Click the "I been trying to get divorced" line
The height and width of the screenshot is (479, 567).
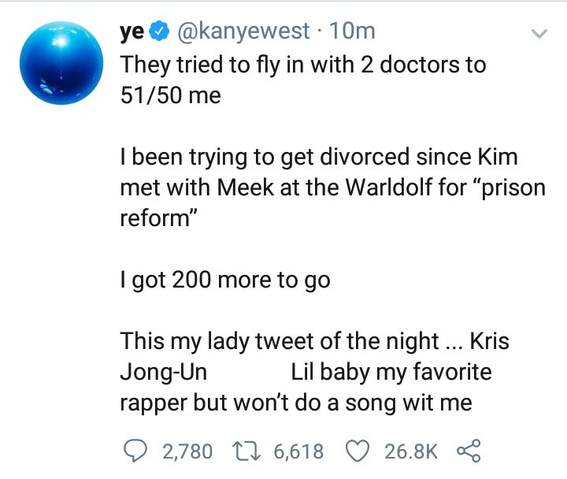pyautogui.click(x=318, y=157)
